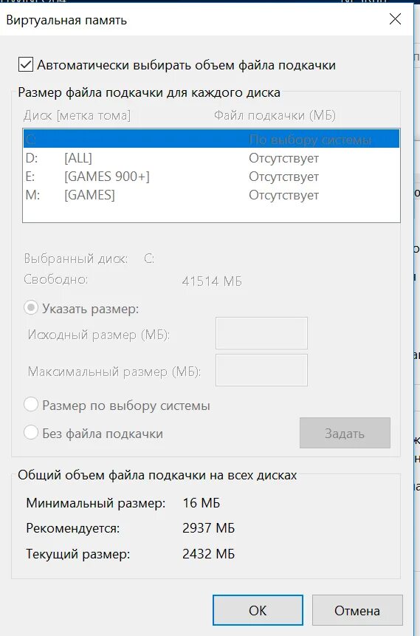Click the Текущий размер 2432 МБ value
The width and height of the screenshot is (420, 636).
[208, 554]
